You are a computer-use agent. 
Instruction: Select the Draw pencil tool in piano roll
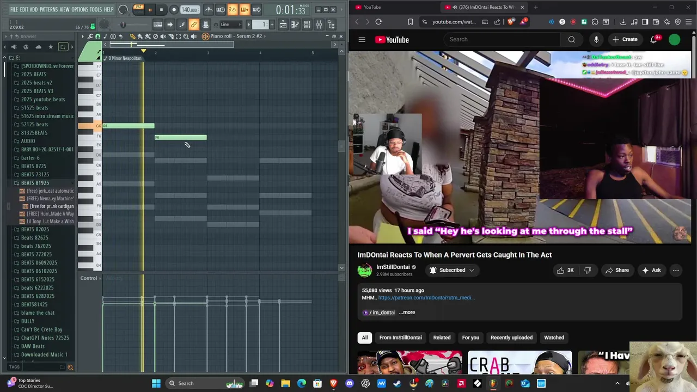click(132, 36)
